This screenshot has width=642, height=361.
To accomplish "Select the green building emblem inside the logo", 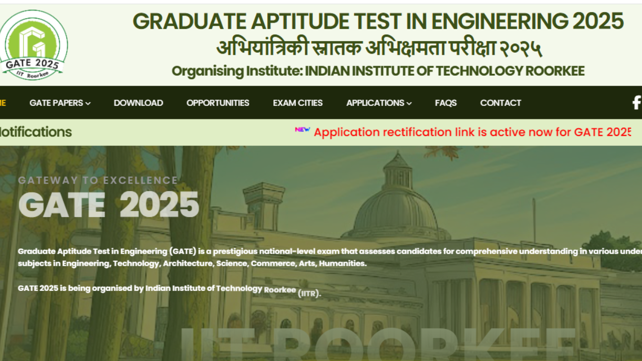I will (33, 38).
